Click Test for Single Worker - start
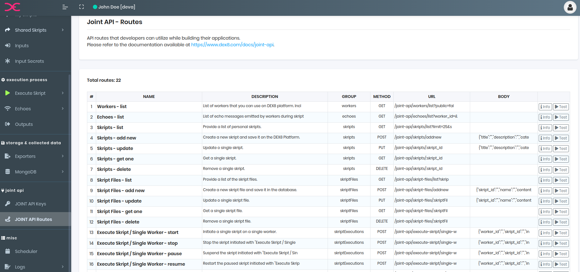 click(561, 233)
